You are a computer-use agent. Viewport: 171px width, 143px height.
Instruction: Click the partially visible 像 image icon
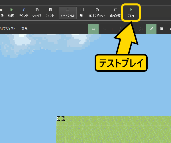pos(1,12)
